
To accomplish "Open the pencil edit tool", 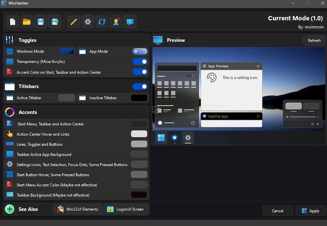I will 73,22.
